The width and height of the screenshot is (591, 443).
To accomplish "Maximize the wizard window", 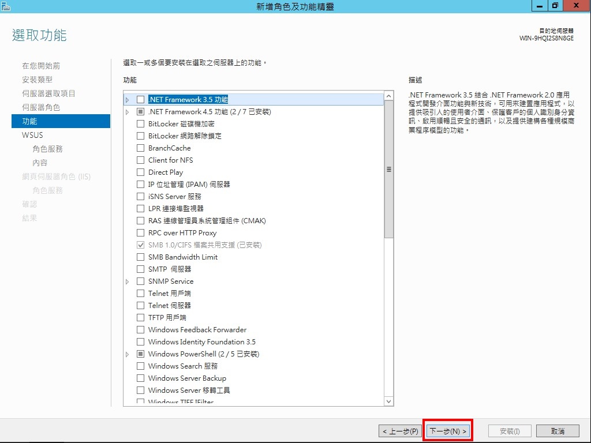I will tap(555, 6).
